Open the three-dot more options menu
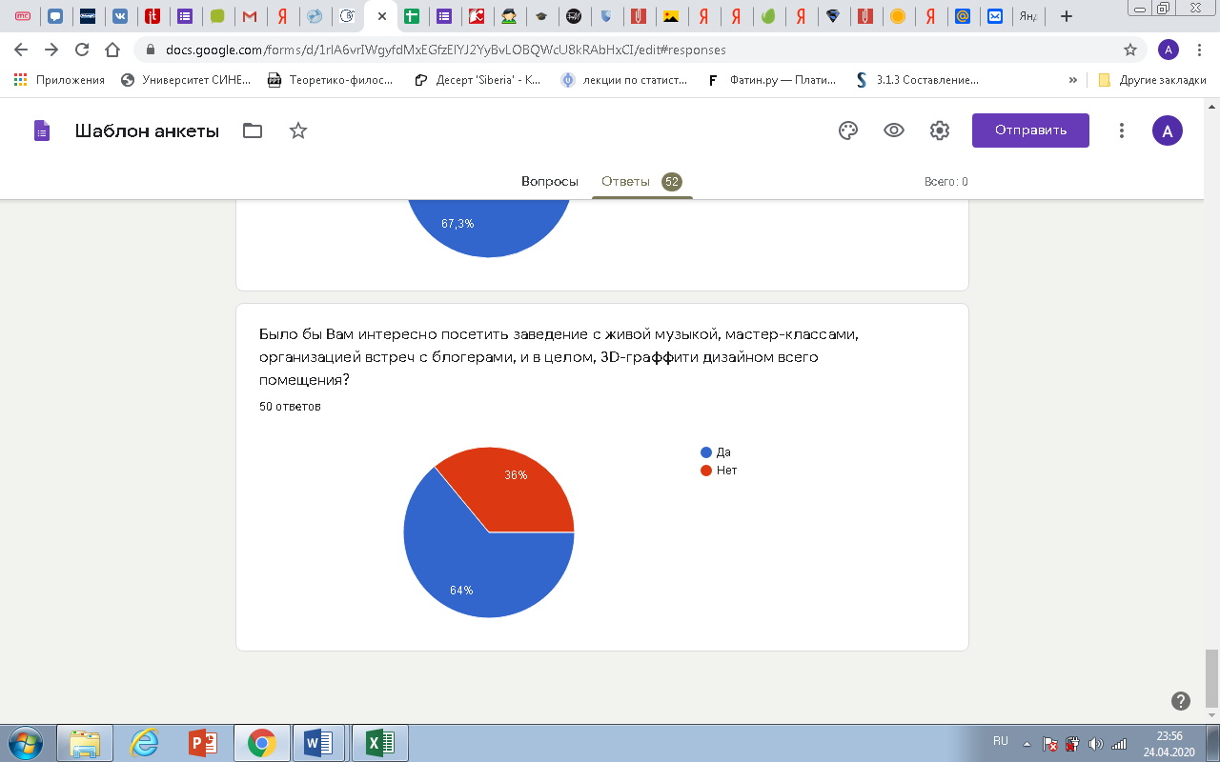The height and width of the screenshot is (762, 1220). (1123, 130)
